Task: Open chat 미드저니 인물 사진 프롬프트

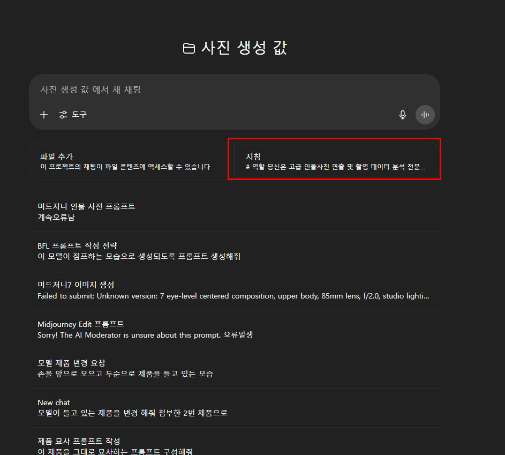Action: [235, 212]
